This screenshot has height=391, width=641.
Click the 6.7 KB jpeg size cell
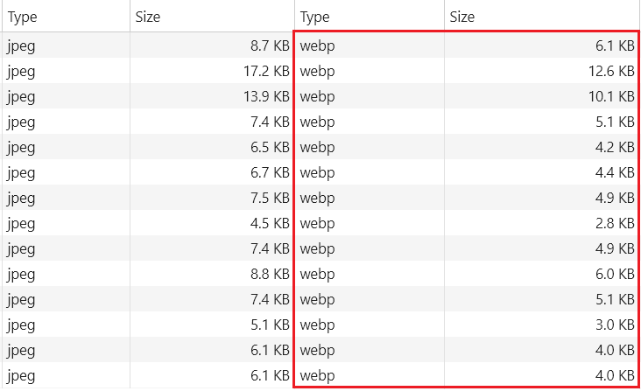pos(212,171)
